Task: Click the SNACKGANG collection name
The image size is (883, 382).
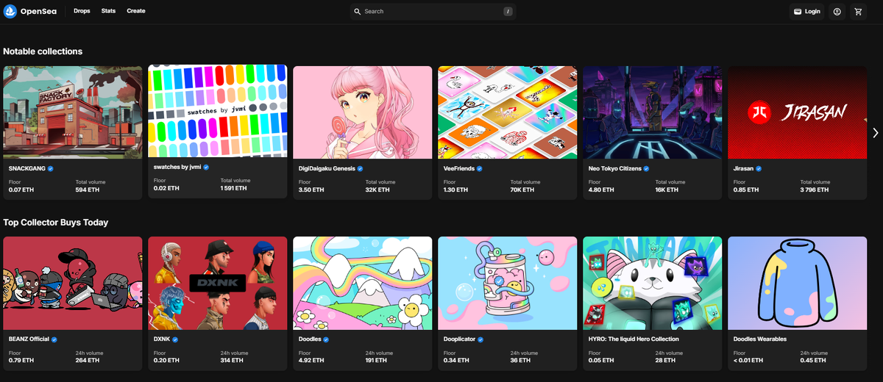Action: coord(27,168)
